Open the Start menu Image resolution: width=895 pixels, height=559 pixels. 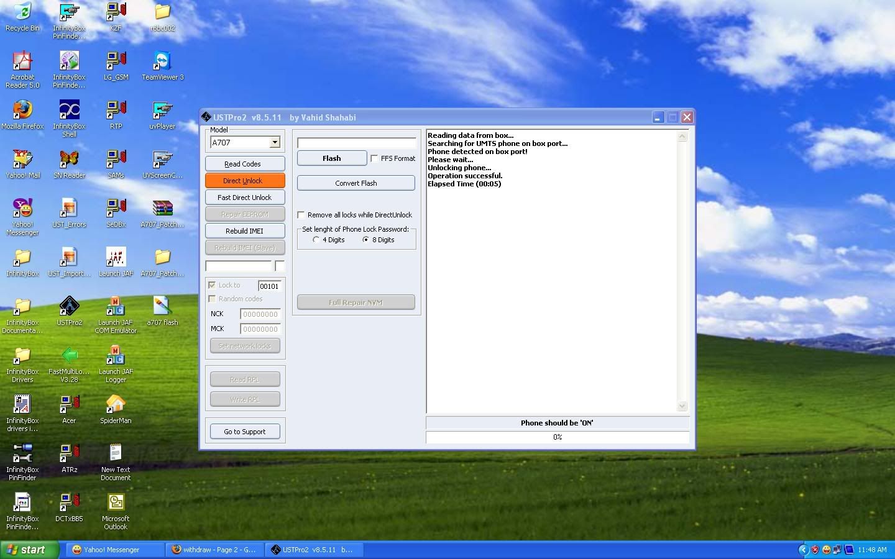tap(29, 550)
